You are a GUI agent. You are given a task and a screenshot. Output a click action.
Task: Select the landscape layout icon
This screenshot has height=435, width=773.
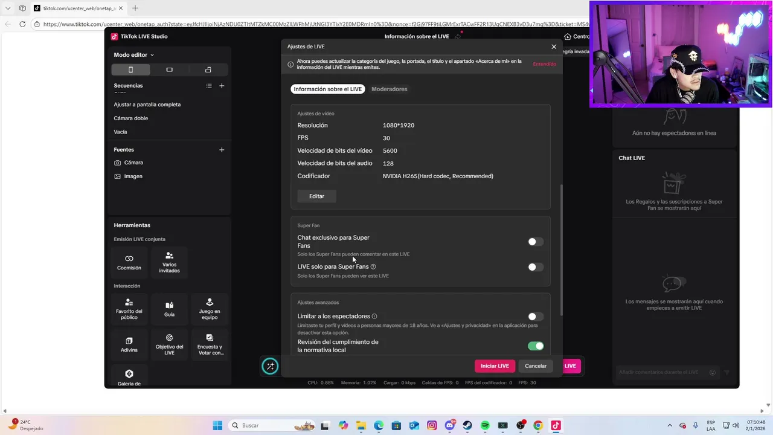click(x=169, y=69)
